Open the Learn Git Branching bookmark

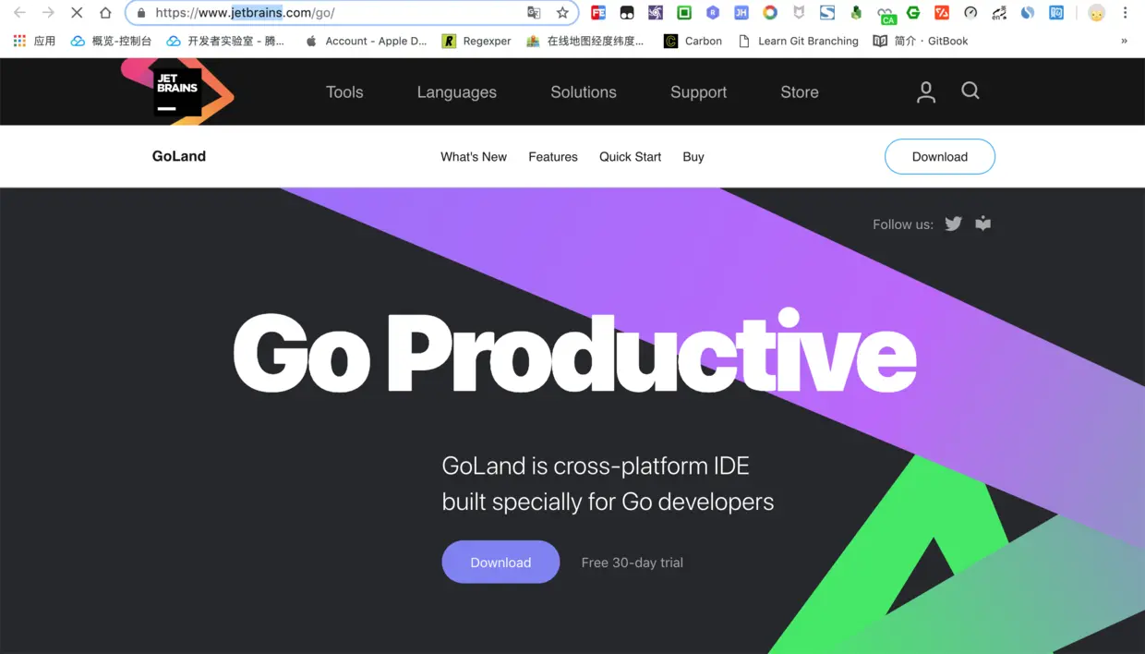[807, 41]
